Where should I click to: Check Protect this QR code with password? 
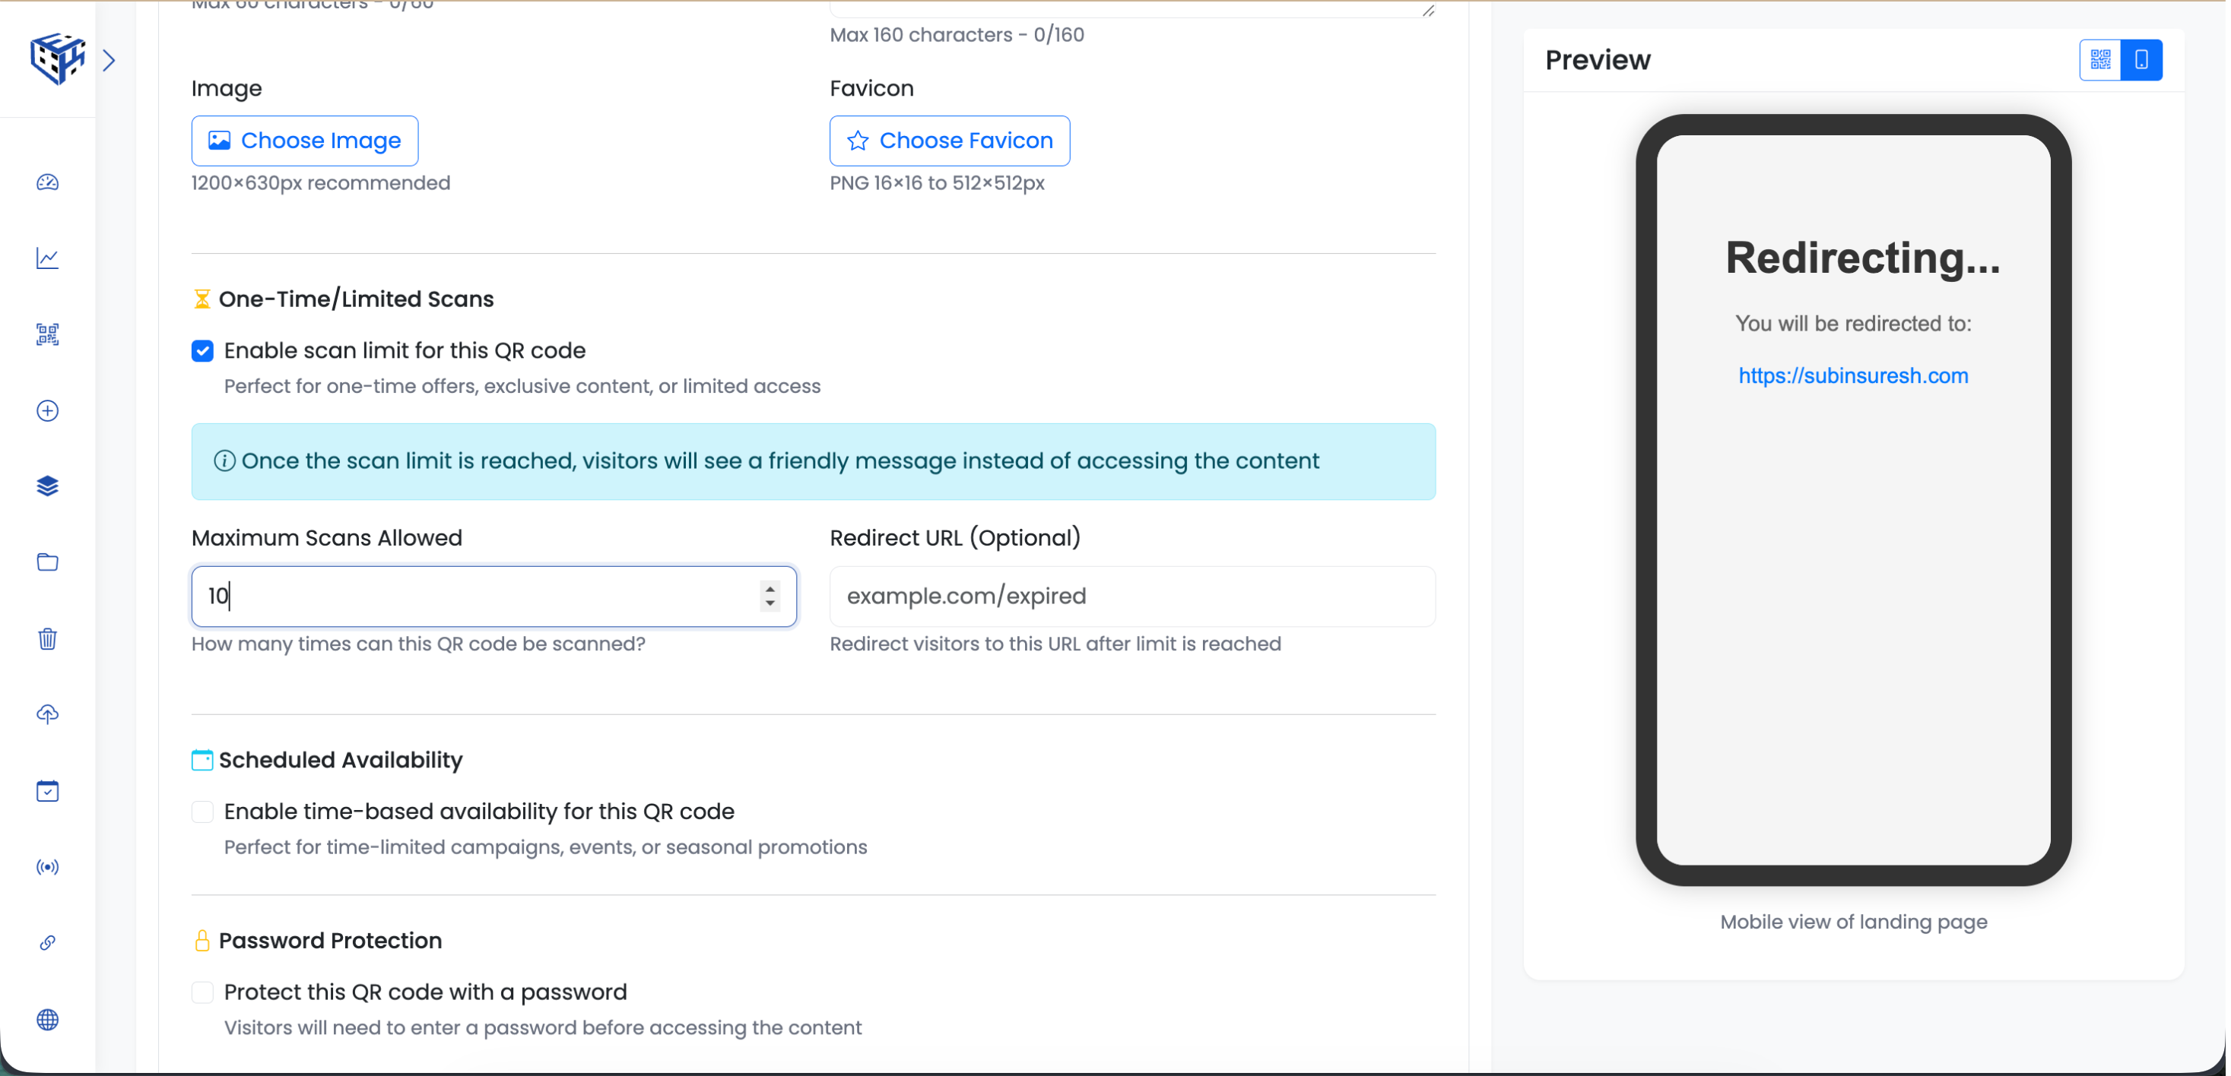(x=203, y=992)
